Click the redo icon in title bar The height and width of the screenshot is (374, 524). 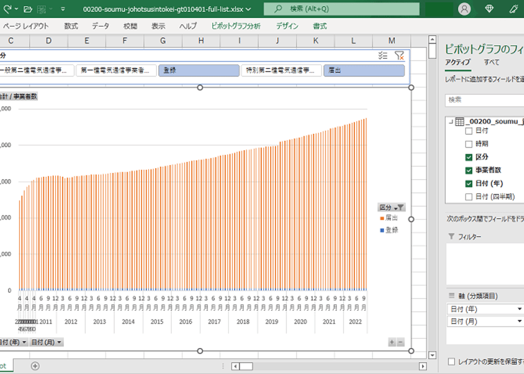pyautogui.click(x=7, y=9)
